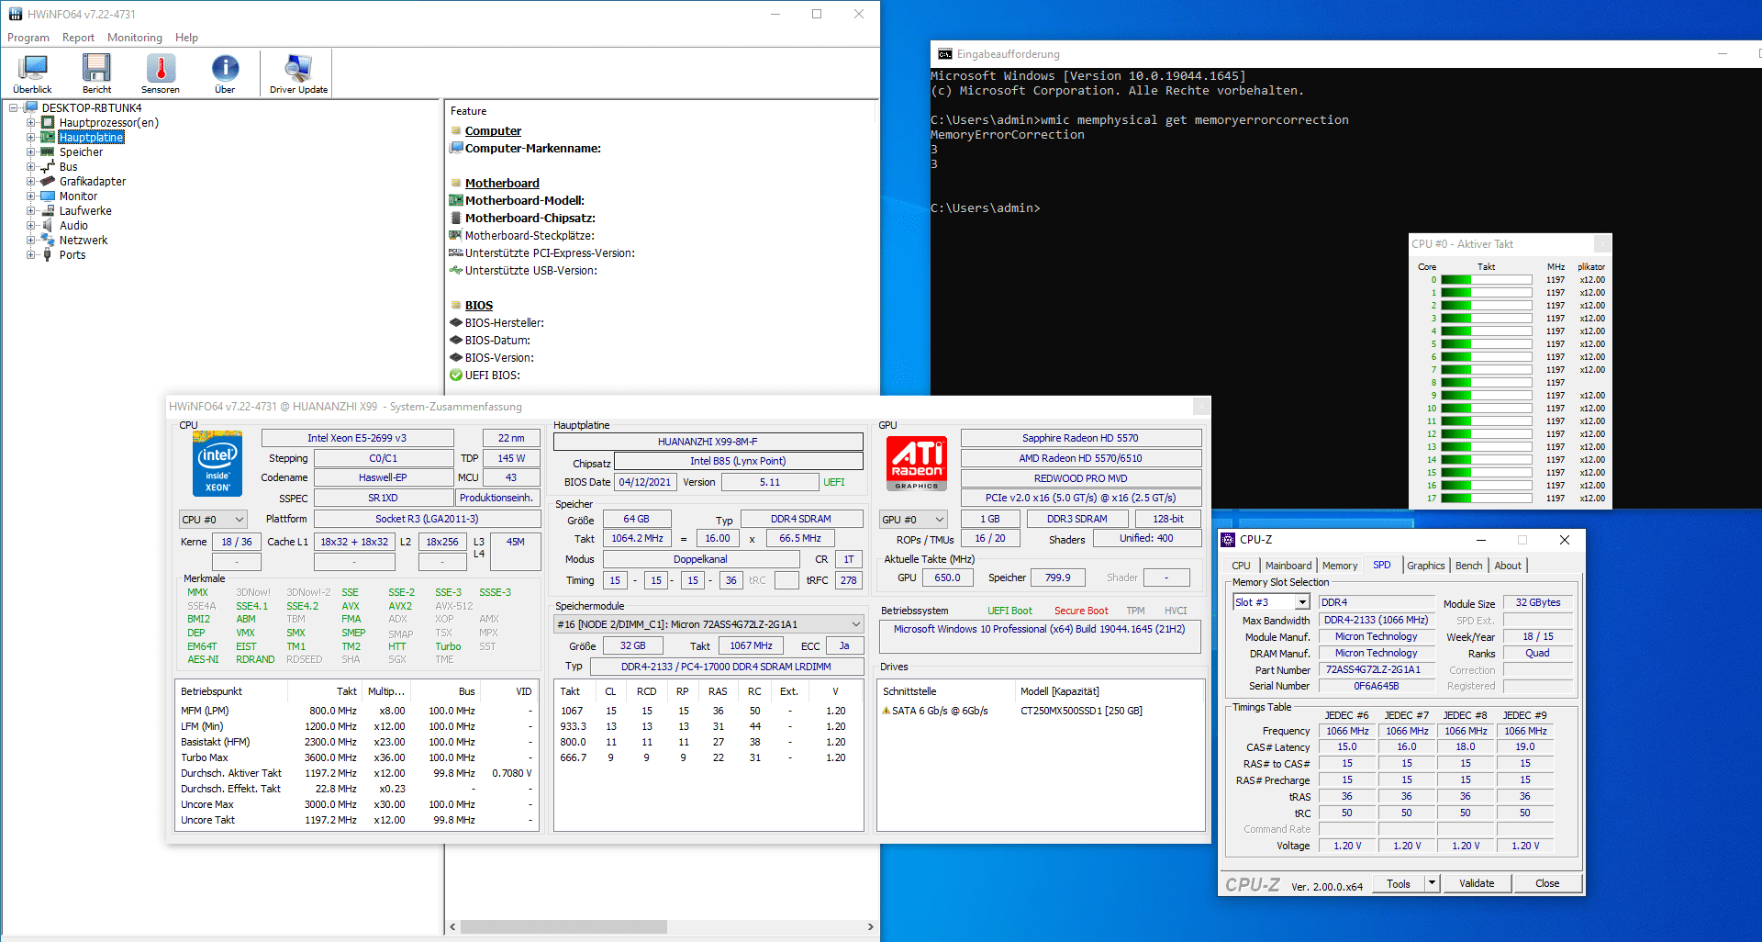
Task: Click the Intel Xeon logo
Action: pyautogui.click(x=217, y=465)
